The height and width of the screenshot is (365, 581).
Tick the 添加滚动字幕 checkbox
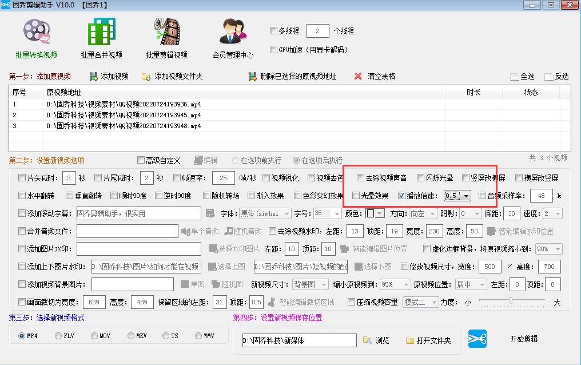(x=22, y=213)
